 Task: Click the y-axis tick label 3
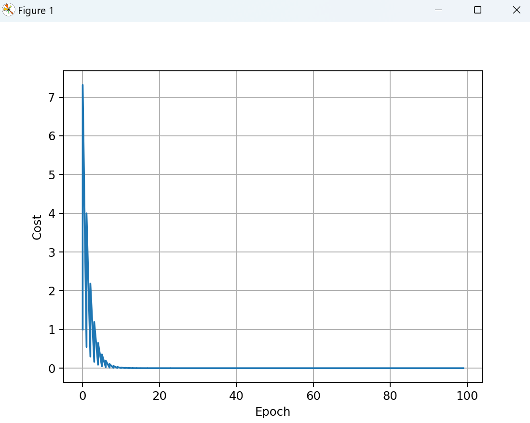(x=52, y=252)
